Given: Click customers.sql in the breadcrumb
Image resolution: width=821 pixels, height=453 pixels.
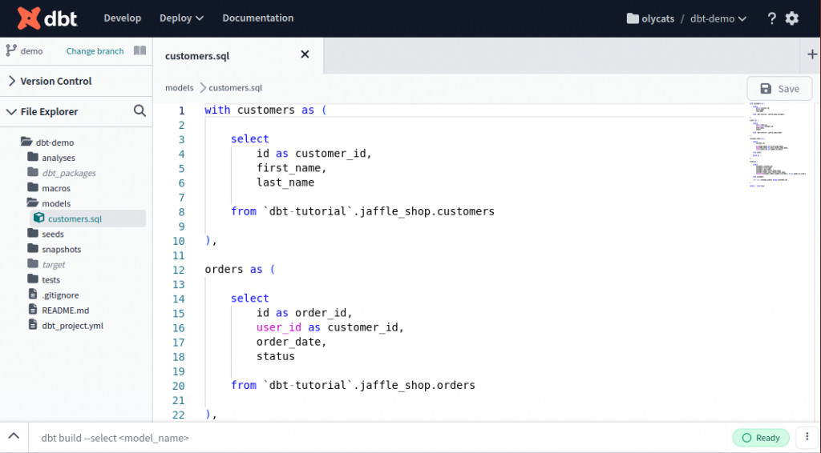Looking at the screenshot, I should coord(235,88).
